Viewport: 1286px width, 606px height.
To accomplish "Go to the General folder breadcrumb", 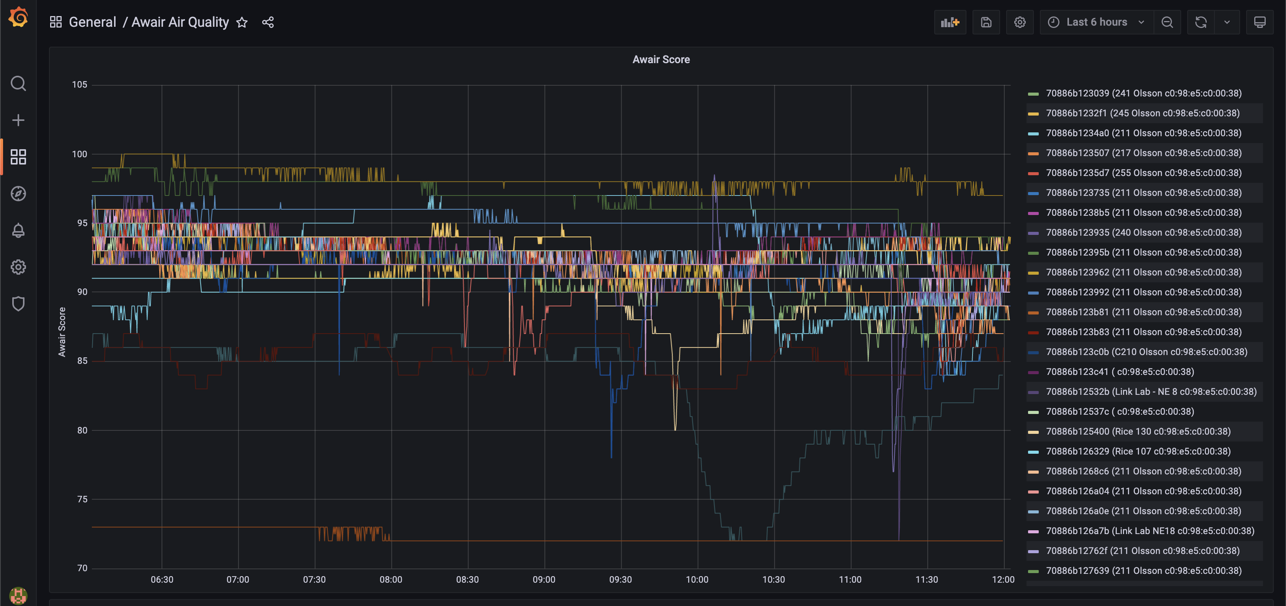I will coord(92,22).
